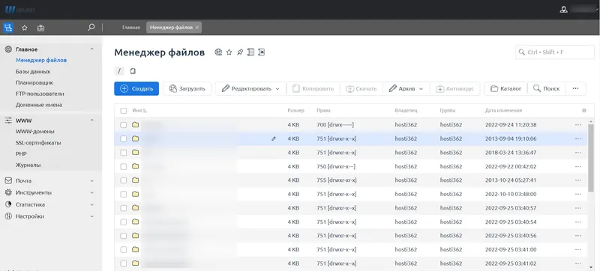Open actions menu for row dated 2018-03-24 13:36:47

(x=578, y=153)
